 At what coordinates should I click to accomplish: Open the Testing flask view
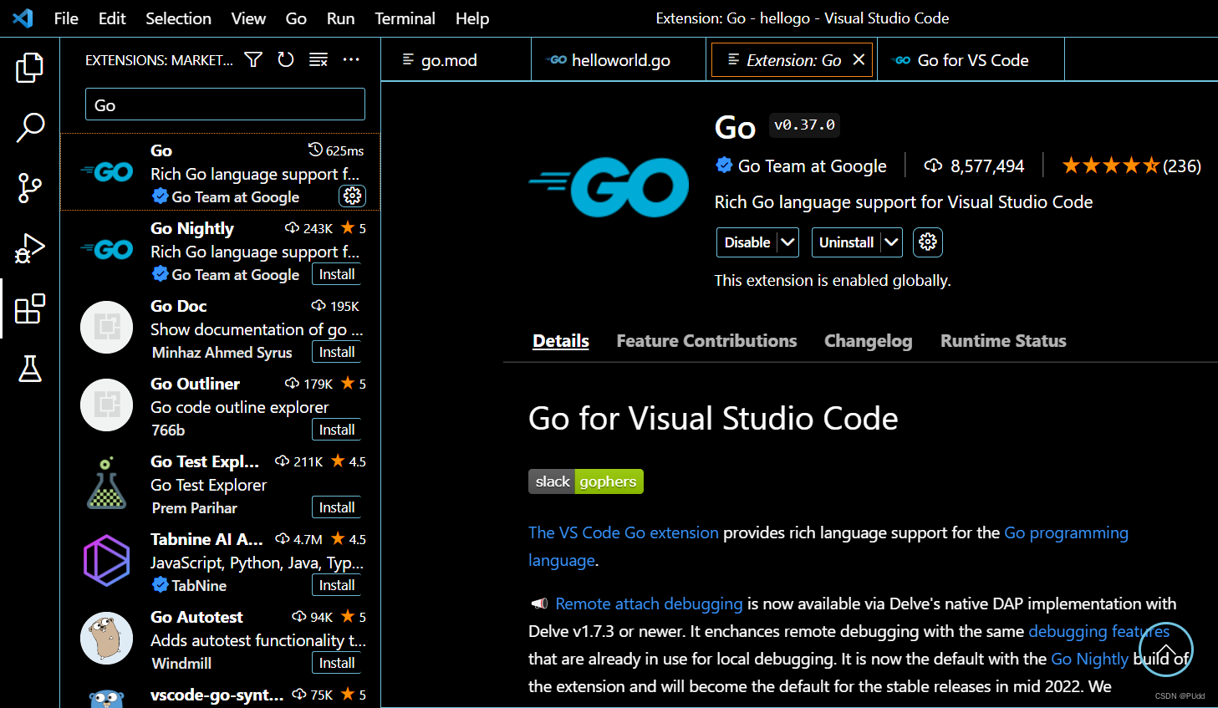coord(30,369)
